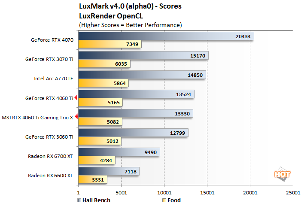Viewport: 304px width, 206px height.
Task: Click the 15001 axis tick label
Action: 207,193
